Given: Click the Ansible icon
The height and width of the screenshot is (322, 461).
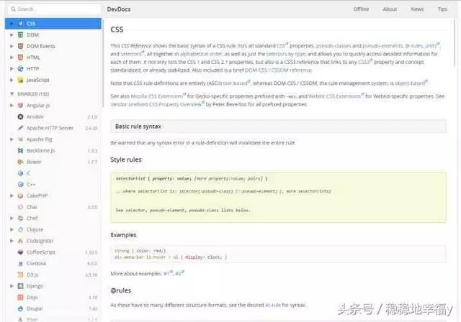Looking at the screenshot, I should pos(20,116).
